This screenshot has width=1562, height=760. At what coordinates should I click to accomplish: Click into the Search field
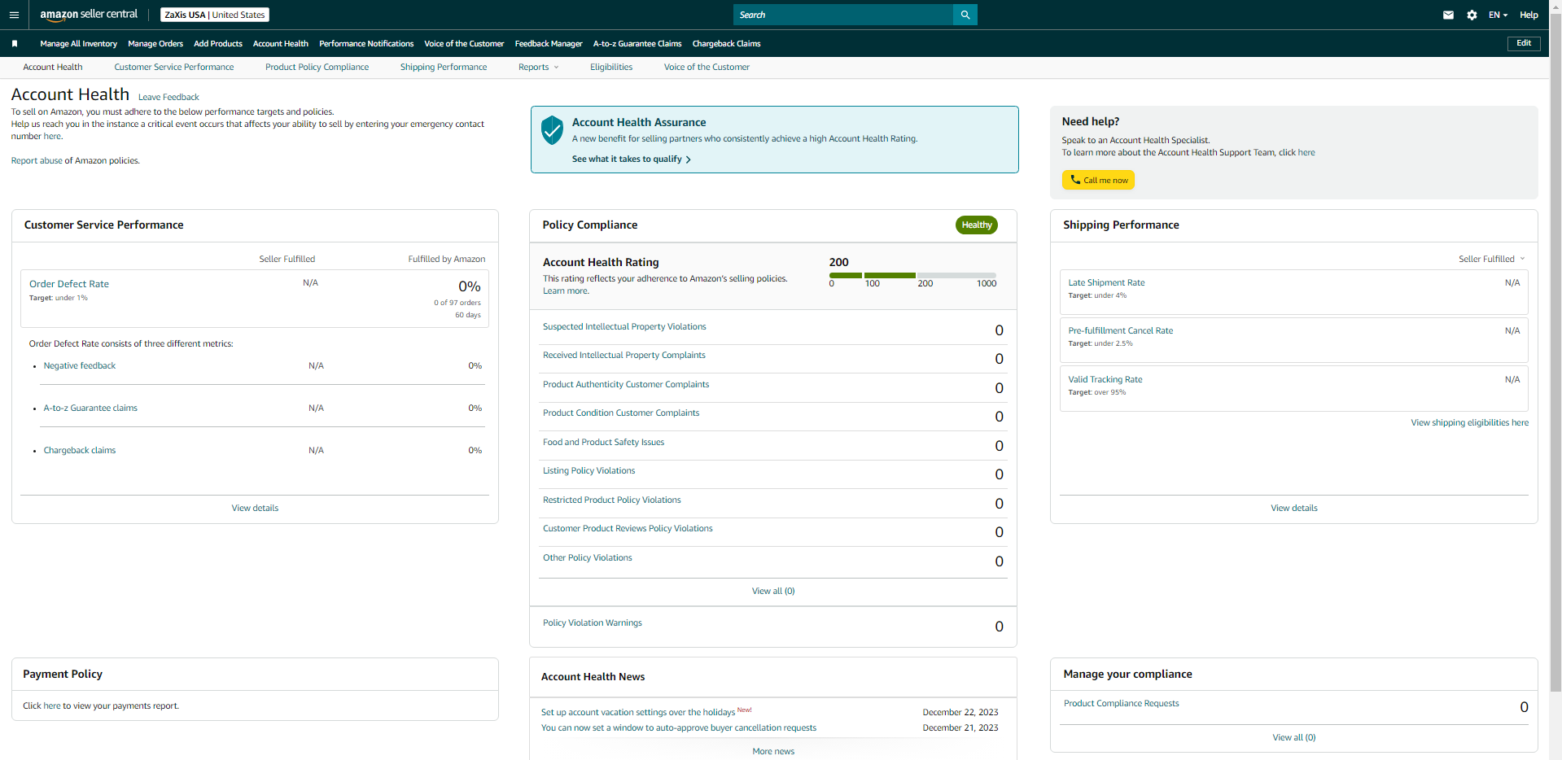tap(843, 15)
